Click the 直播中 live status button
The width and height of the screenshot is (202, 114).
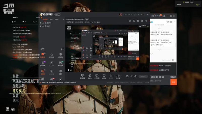click(143, 76)
